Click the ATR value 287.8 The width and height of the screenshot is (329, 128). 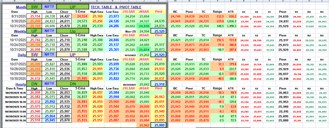pos(231,50)
